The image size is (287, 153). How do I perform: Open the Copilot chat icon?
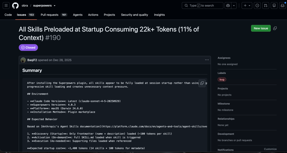[228, 6]
